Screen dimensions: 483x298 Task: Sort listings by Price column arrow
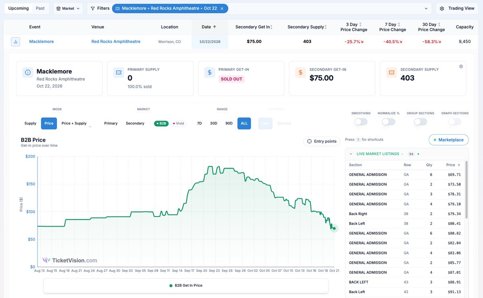click(459, 165)
